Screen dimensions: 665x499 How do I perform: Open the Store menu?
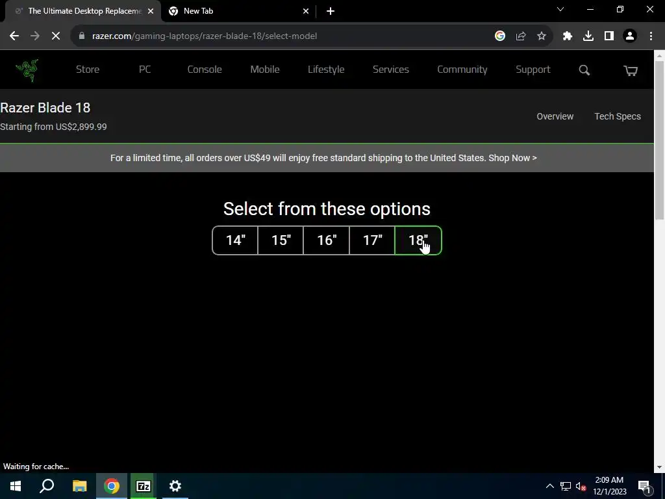pos(88,70)
